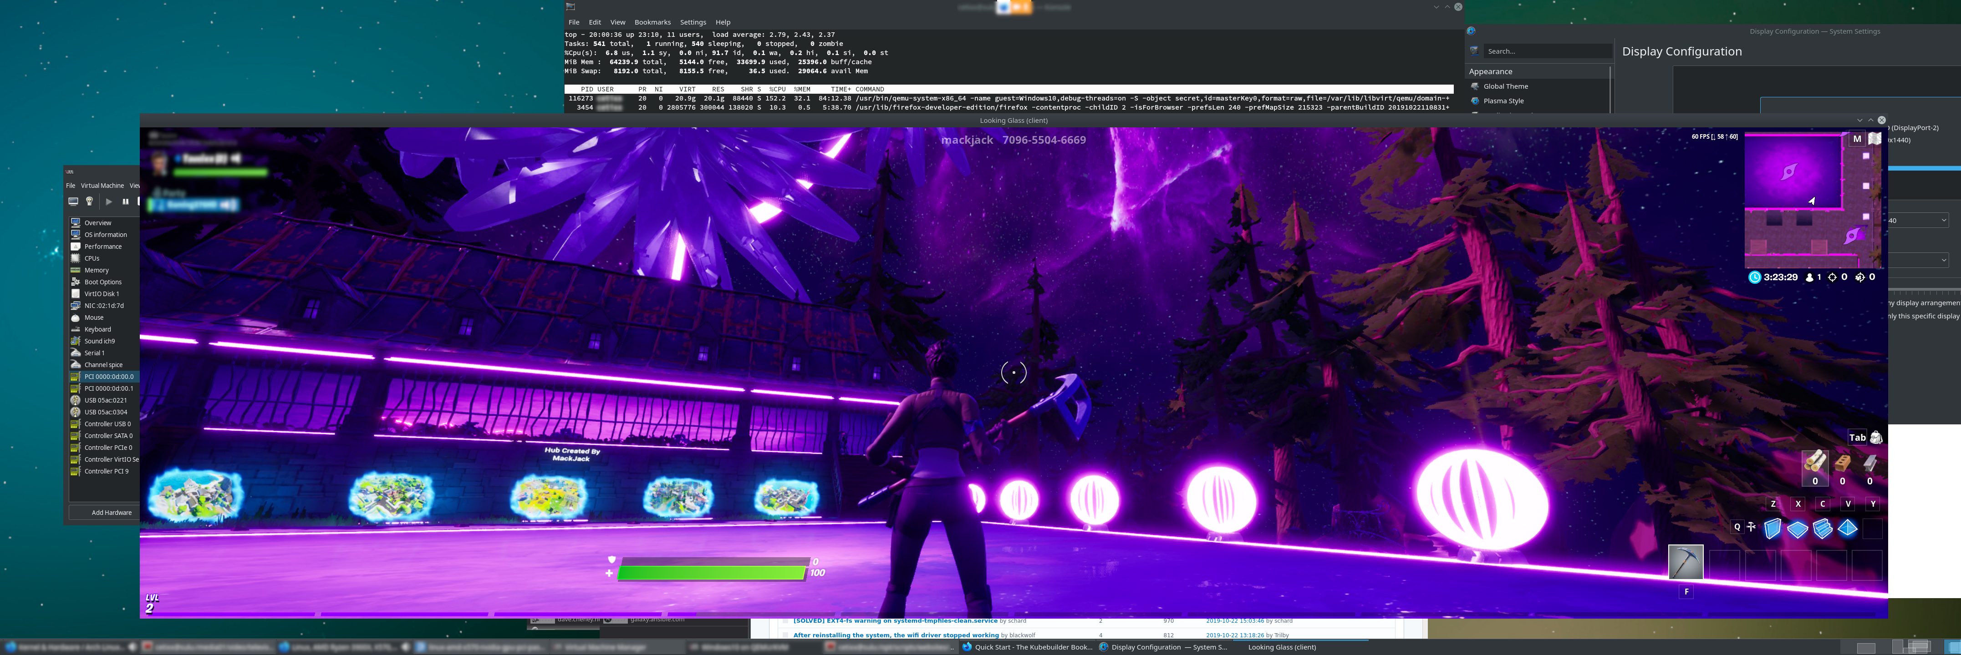Click the play button in VM toolbar
The height and width of the screenshot is (655, 1961).
(109, 202)
